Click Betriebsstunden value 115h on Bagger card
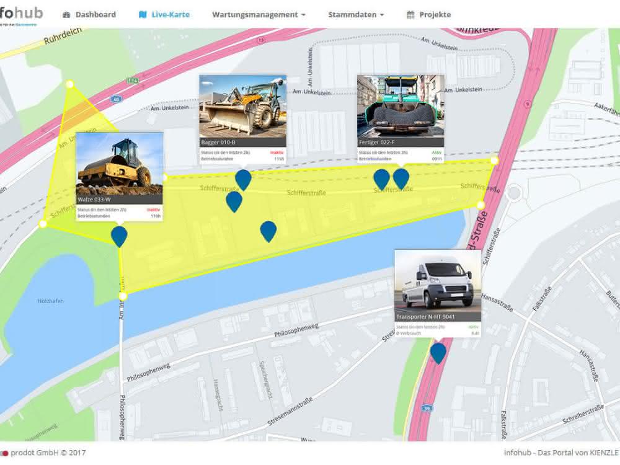The image size is (620, 465). tap(279, 159)
